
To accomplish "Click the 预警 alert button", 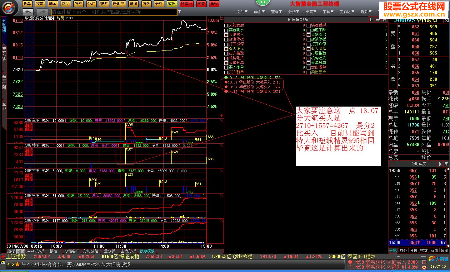I will pyautogui.click(x=201, y=4).
